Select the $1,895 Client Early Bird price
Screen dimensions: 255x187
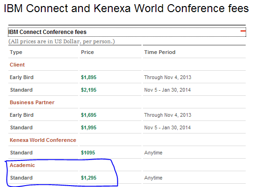coord(89,77)
